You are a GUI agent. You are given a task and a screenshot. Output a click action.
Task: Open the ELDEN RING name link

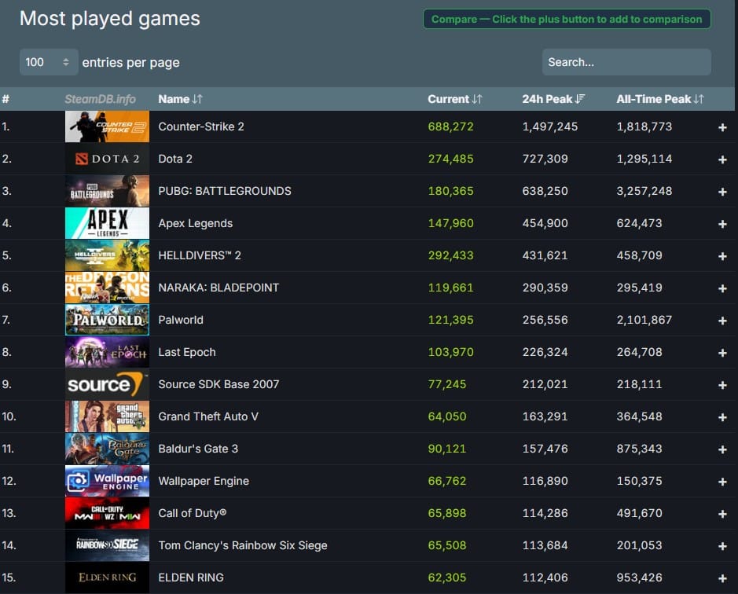click(191, 578)
